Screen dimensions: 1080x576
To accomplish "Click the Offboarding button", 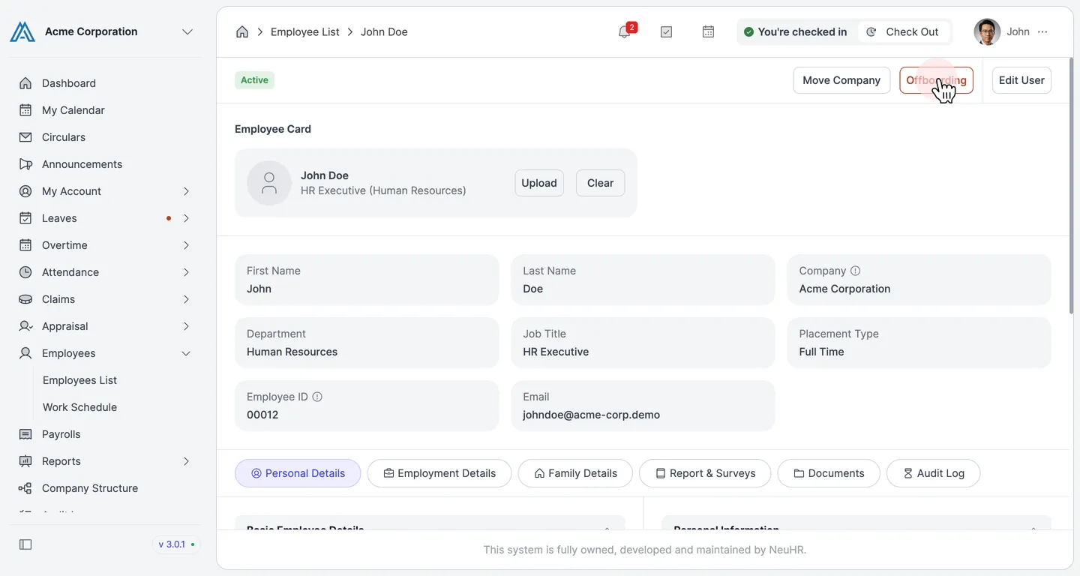I will (x=936, y=80).
